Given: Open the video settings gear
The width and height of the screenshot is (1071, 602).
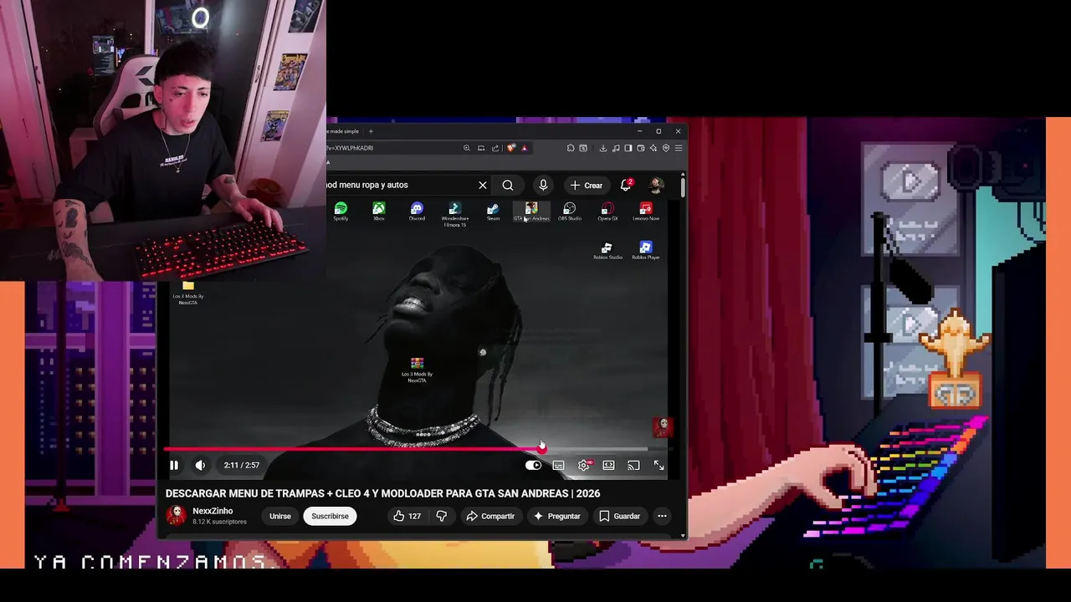Looking at the screenshot, I should [x=584, y=466].
